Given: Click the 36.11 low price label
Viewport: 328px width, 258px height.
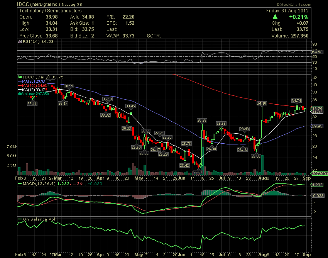Looking at the screenshot, I should [x=32, y=104].
